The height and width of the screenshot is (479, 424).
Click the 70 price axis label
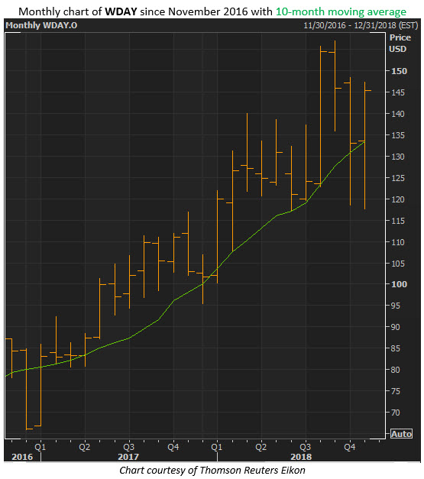[x=396, y=413]
